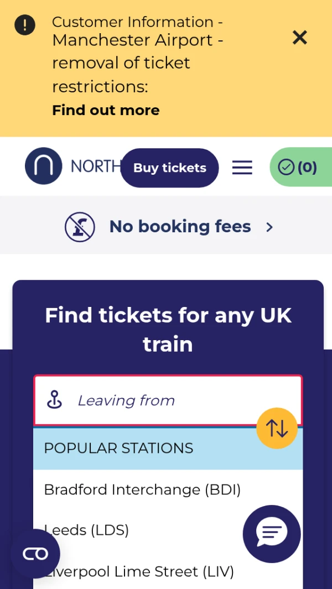This screenshot has width=332, height=589.
Task: Click the Northern logo icon
Action: (43, 166)
